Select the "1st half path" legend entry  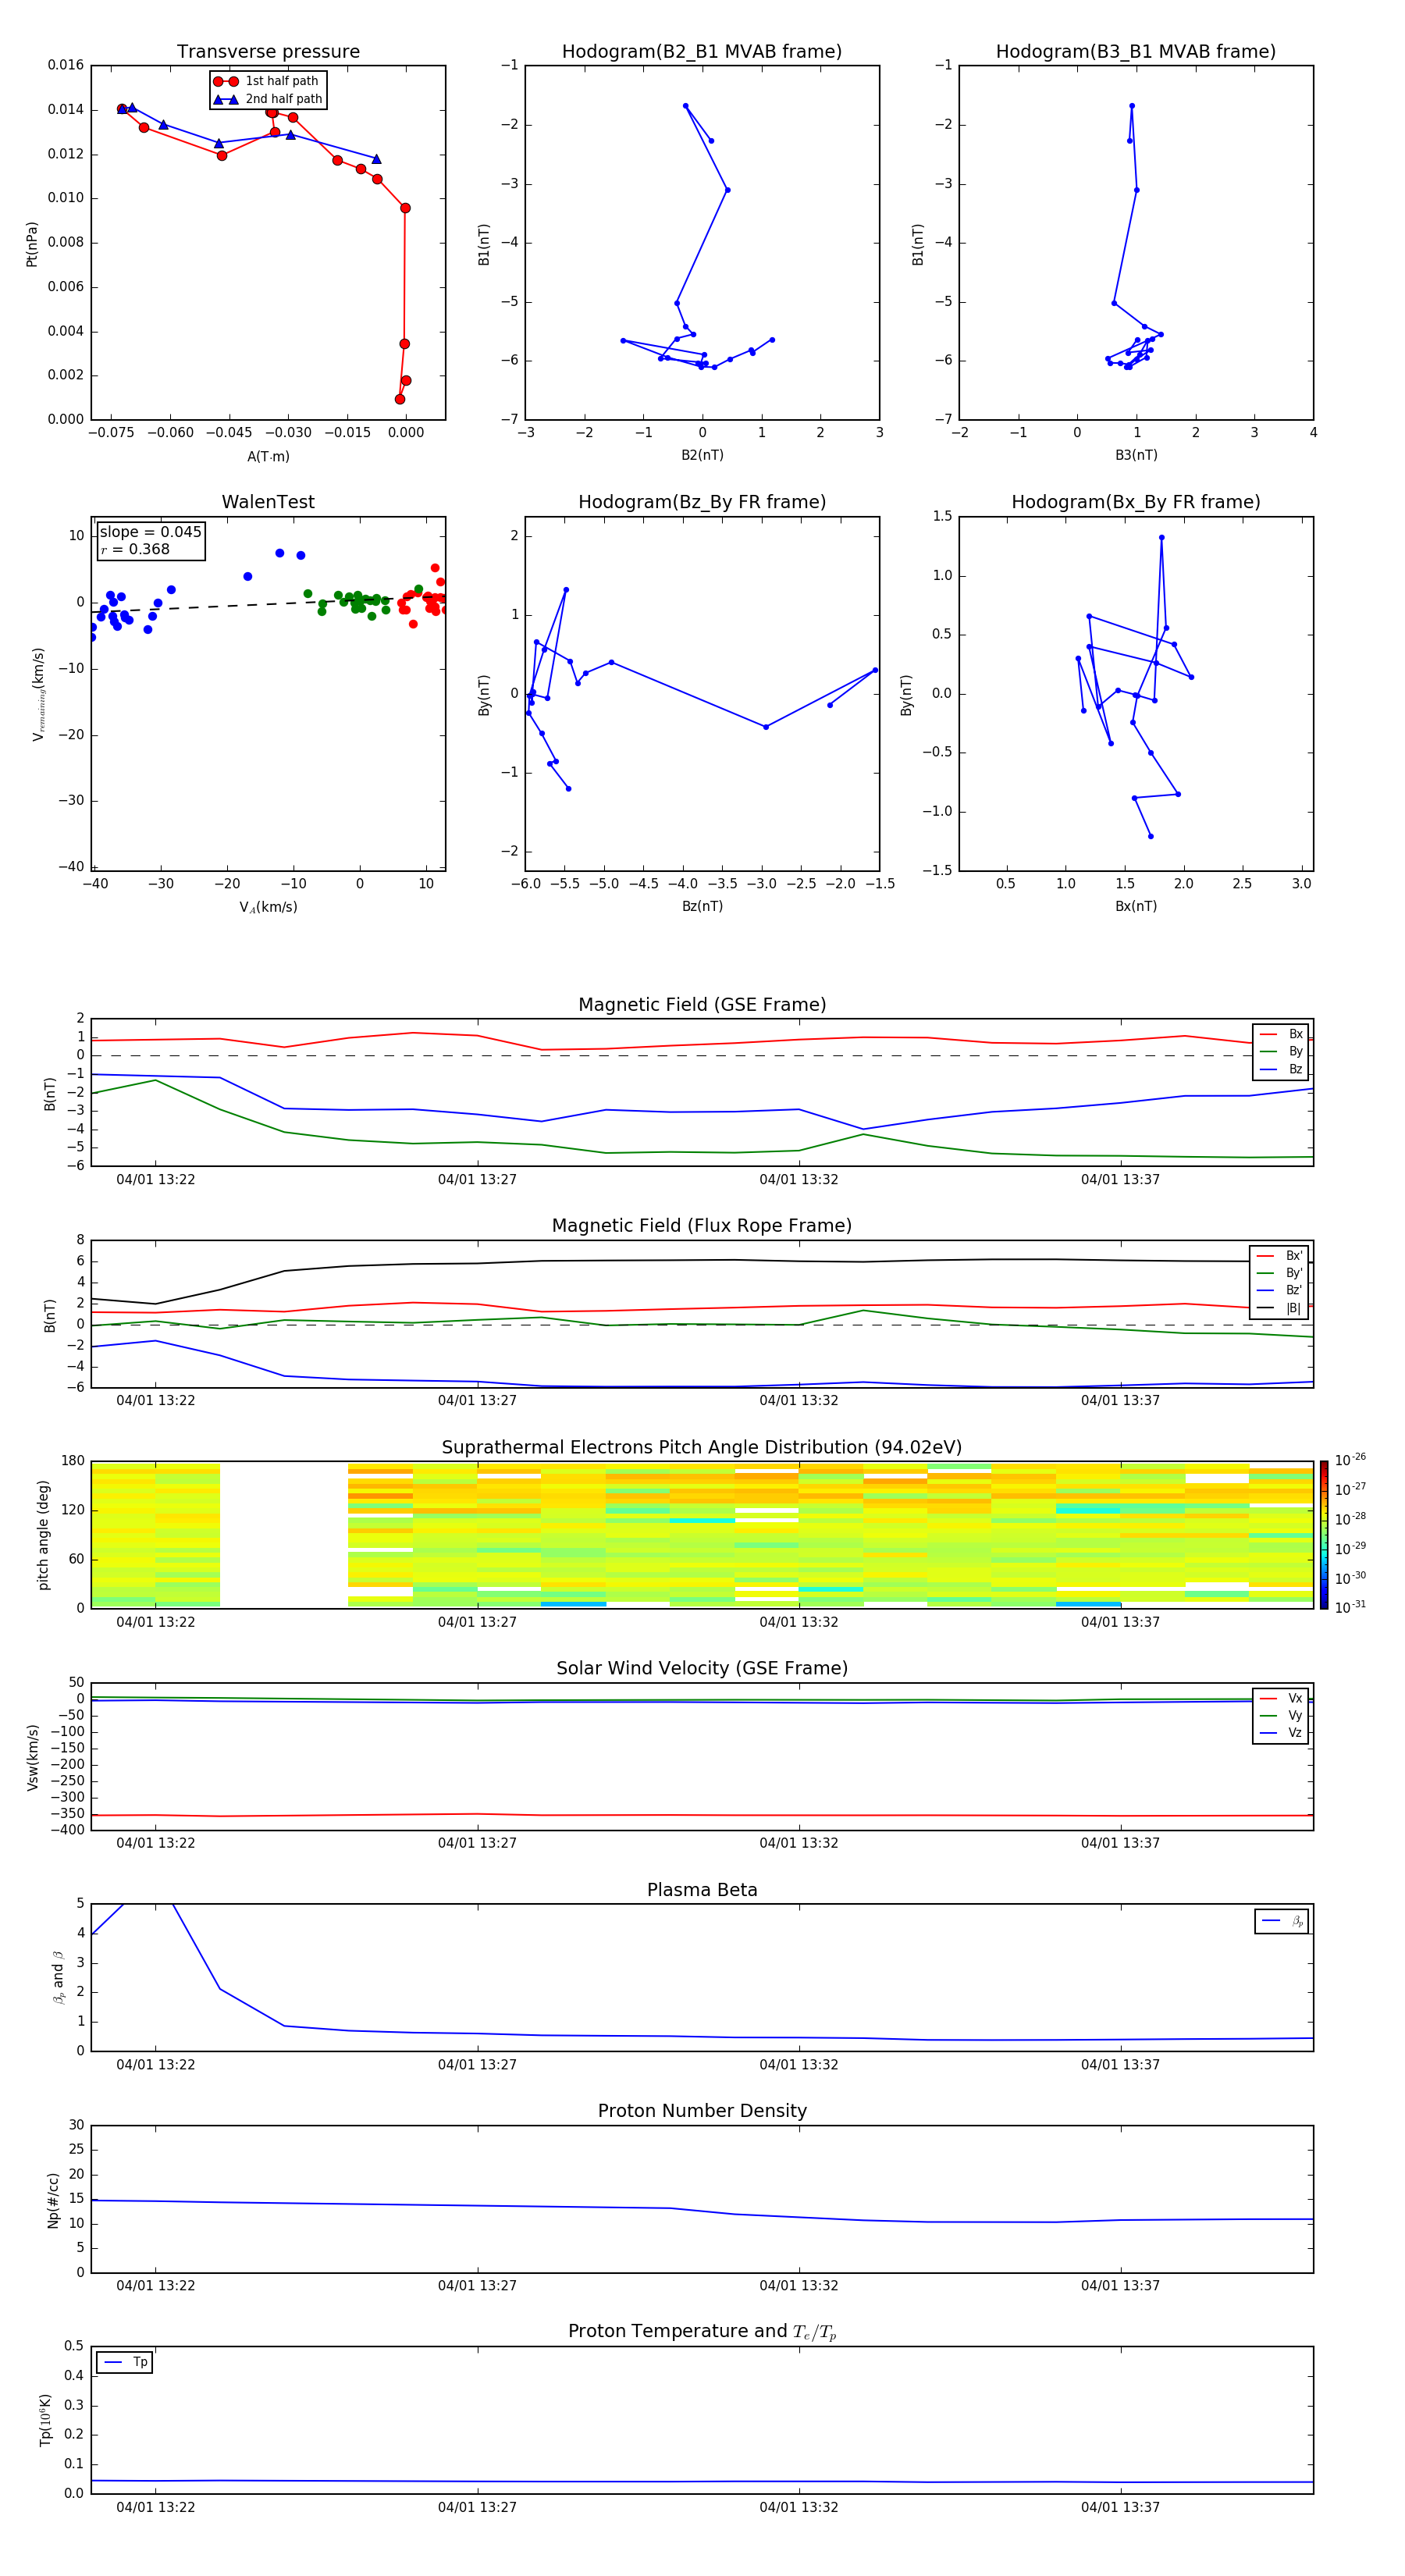267,81
